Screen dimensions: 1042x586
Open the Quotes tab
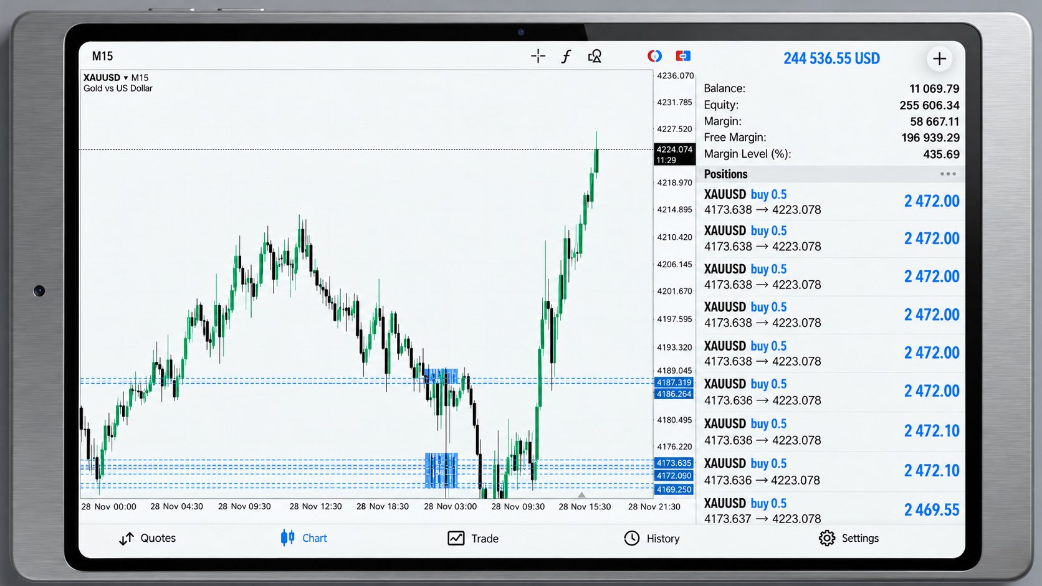tap(148, 538)
